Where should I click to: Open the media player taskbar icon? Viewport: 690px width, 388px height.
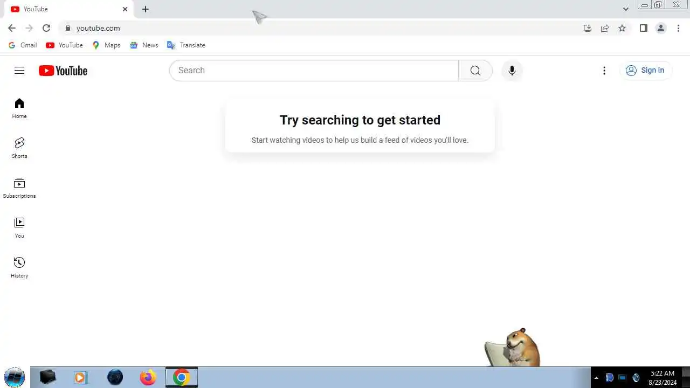tap(80, 377)
